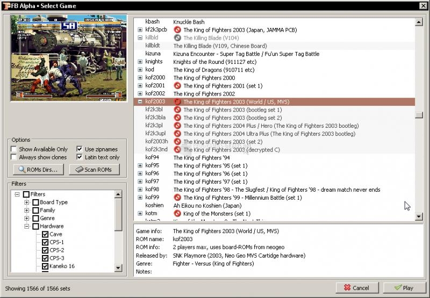Toggle Latin text only checkbox

80,157
